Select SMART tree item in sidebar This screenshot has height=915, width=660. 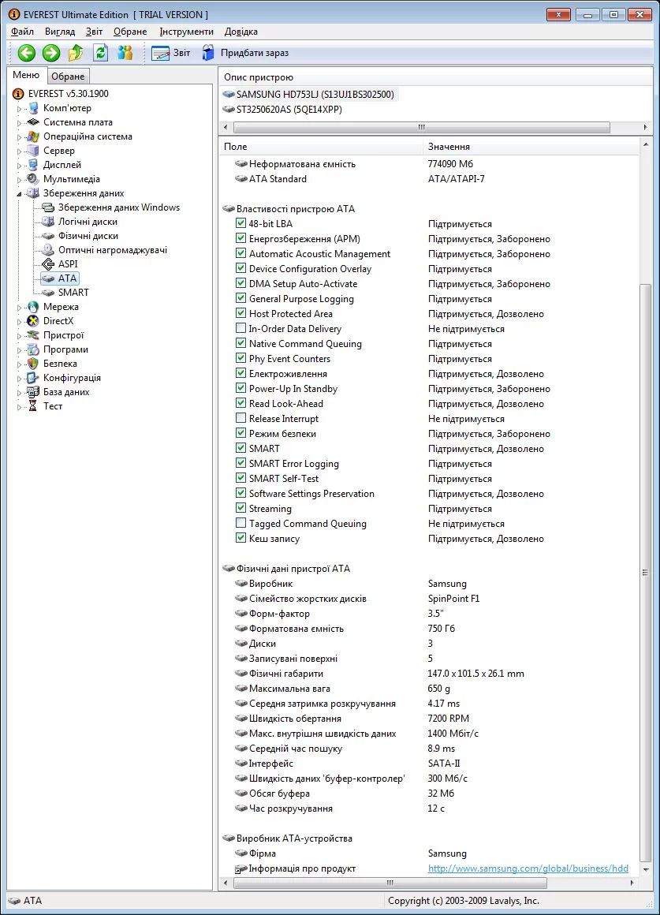point(66,293)
